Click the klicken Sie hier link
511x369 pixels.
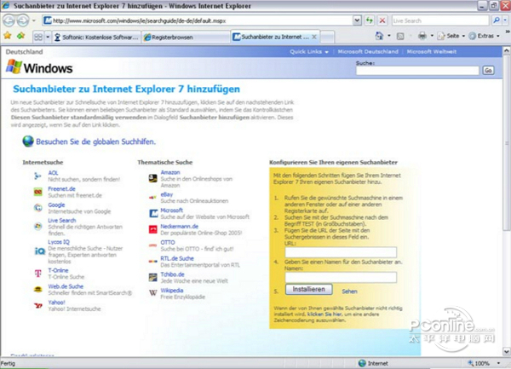point(324,314)
